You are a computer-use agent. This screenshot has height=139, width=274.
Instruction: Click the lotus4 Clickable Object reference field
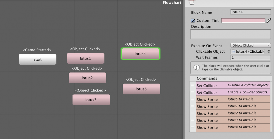248,51
